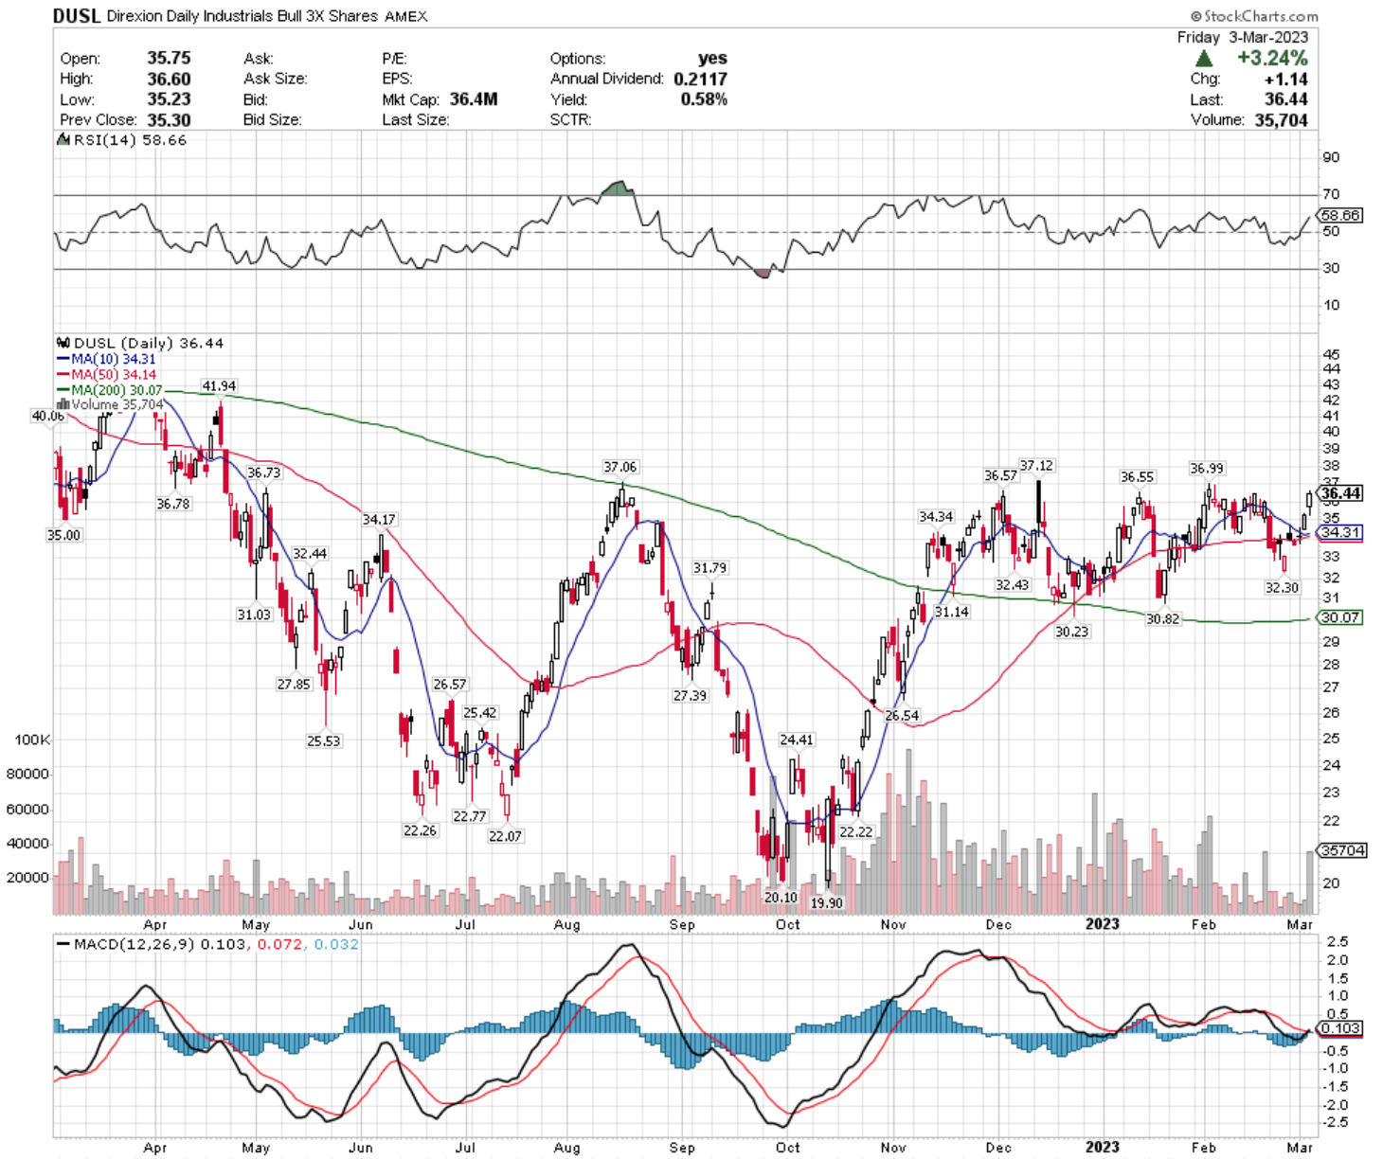Click the MA(50) red line legend swatch
The width and height of the screenshot is (1383, 1159).
(63, 375)
